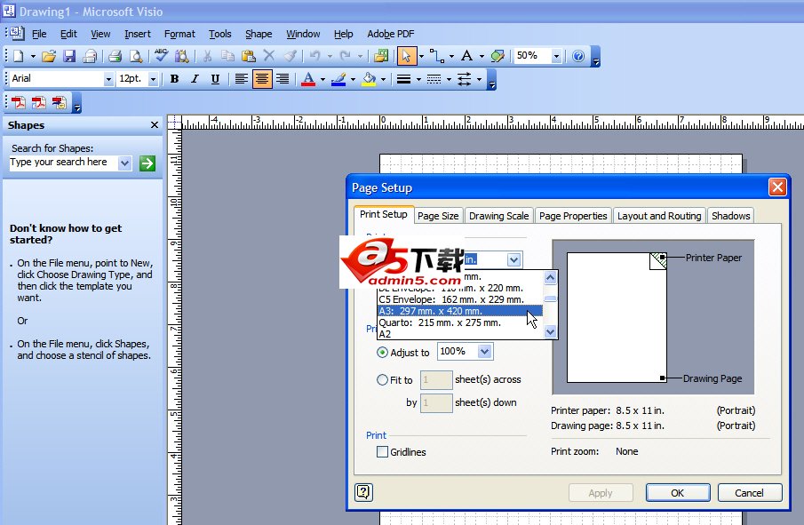Expand the zoom percentage dropdown

(556, 56)
